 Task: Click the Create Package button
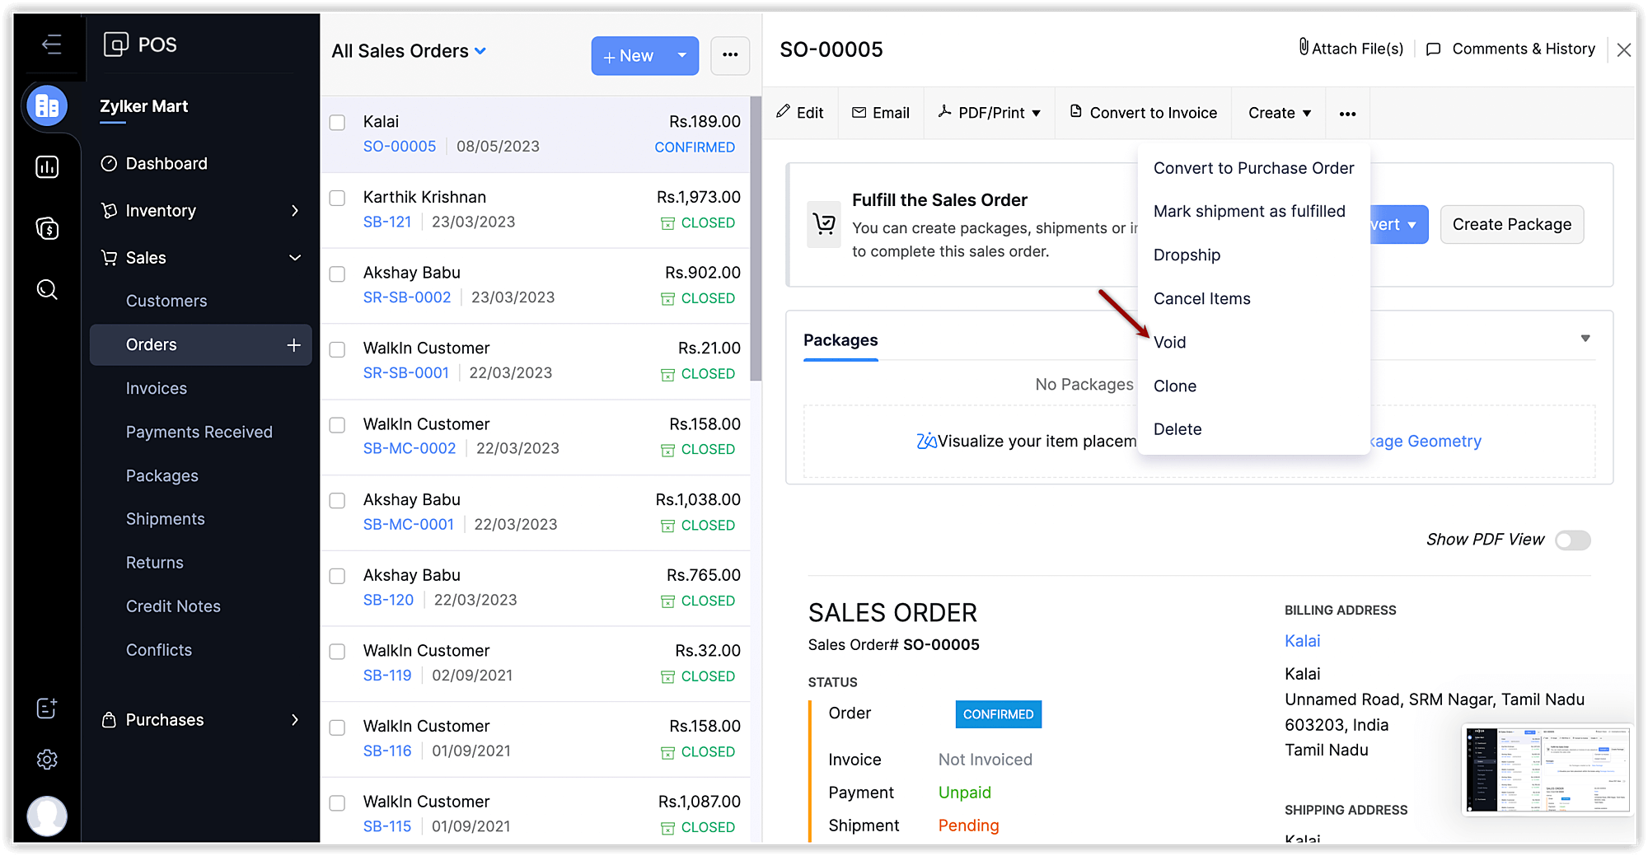pos(1511,225)
